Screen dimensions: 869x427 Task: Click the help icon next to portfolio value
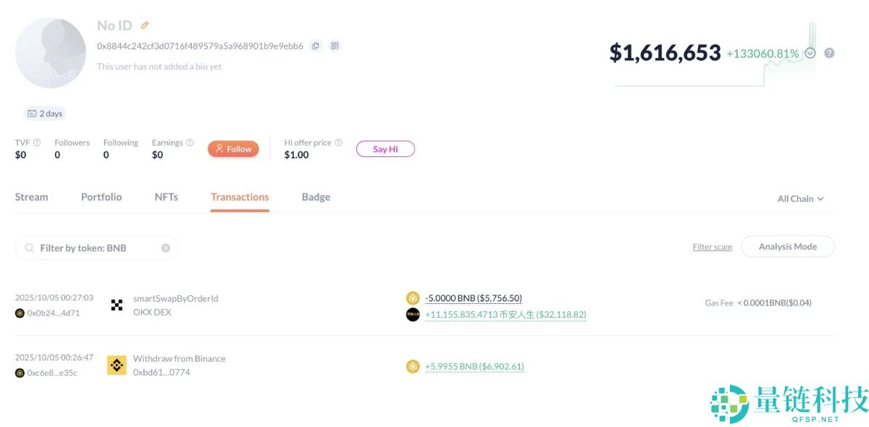[x=829, y=53]
